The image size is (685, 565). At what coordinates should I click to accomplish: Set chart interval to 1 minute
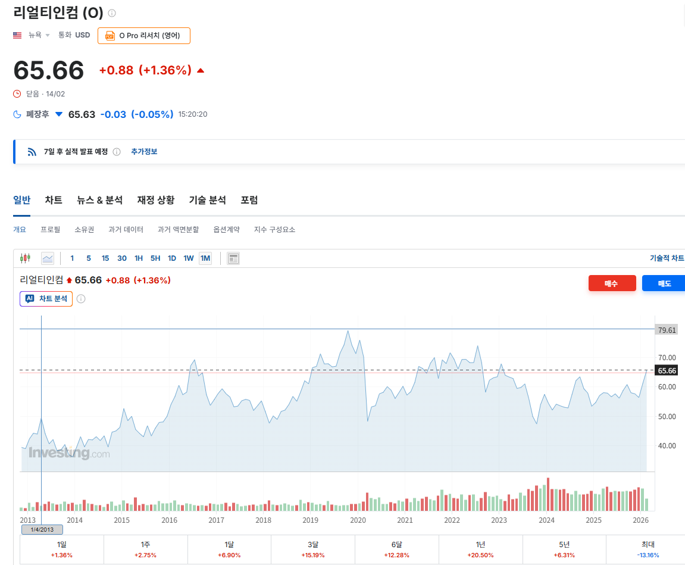pos(72,258)
